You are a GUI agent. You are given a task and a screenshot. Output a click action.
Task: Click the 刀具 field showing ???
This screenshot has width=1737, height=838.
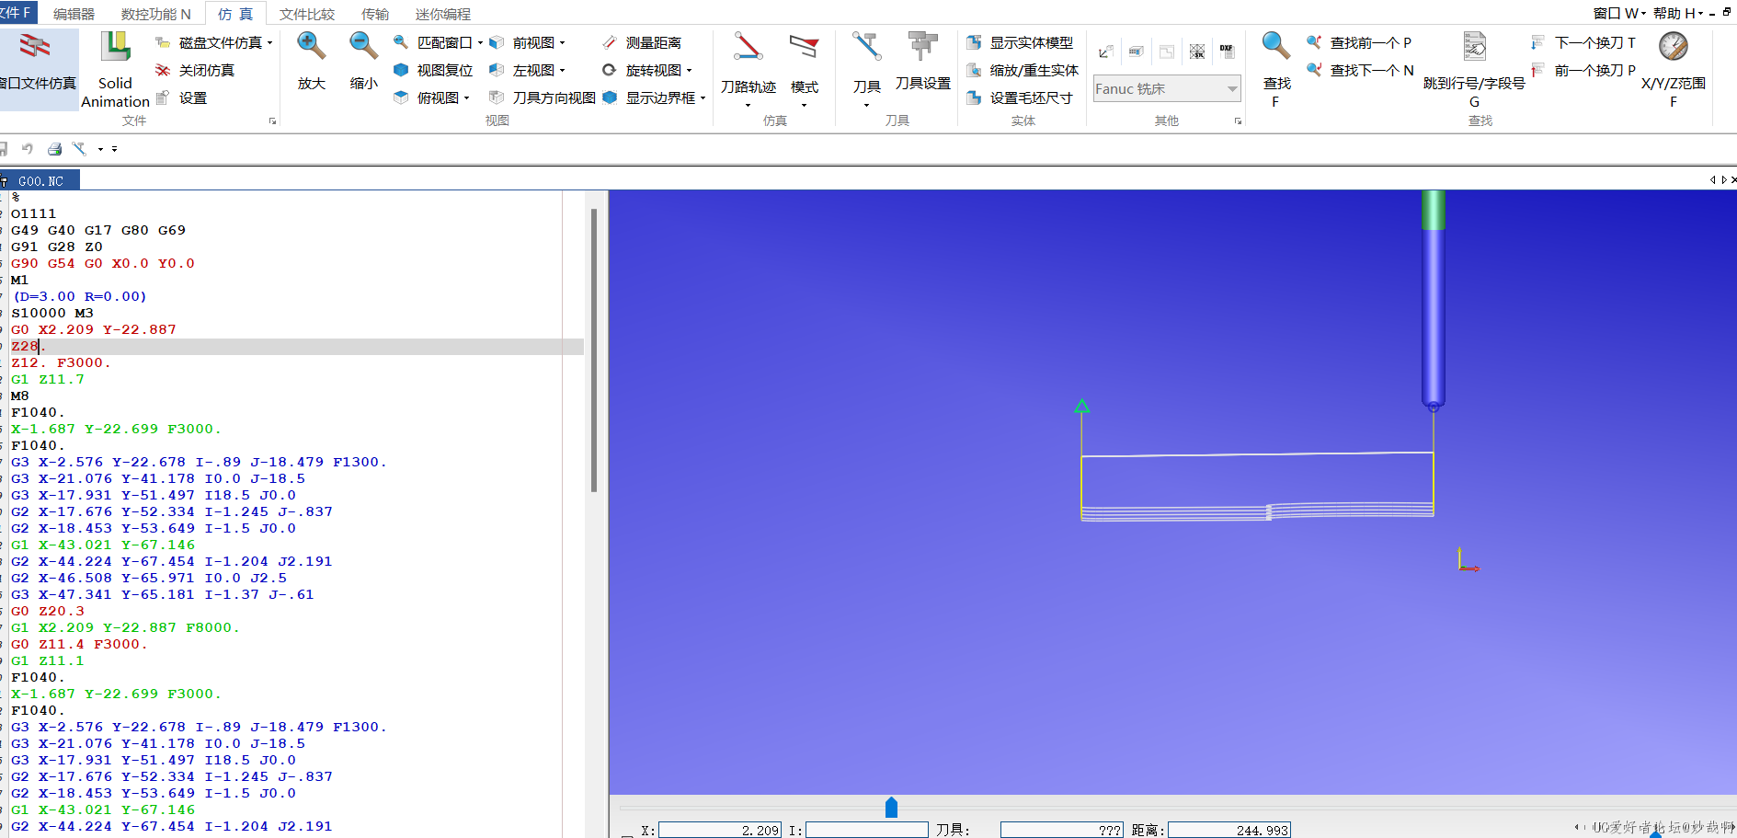point(1061,830)
